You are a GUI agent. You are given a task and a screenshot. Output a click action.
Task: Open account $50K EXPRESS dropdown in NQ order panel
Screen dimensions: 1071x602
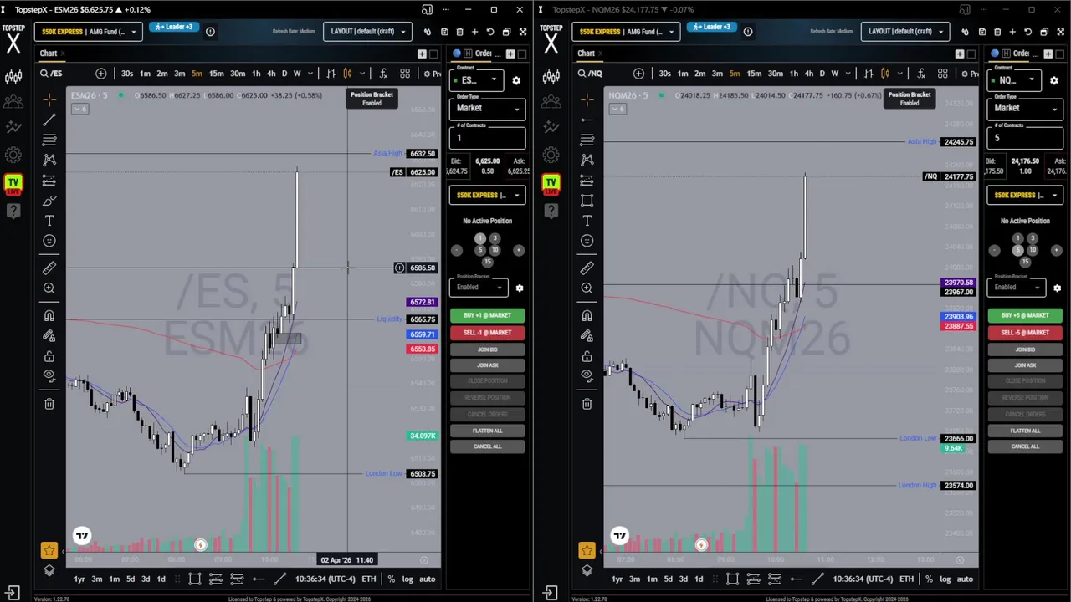[x=1025, y=195]
